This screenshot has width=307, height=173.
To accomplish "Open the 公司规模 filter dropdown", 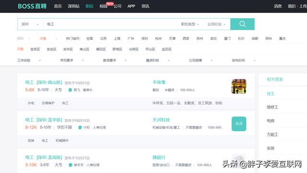I will [x=201, y=60].
